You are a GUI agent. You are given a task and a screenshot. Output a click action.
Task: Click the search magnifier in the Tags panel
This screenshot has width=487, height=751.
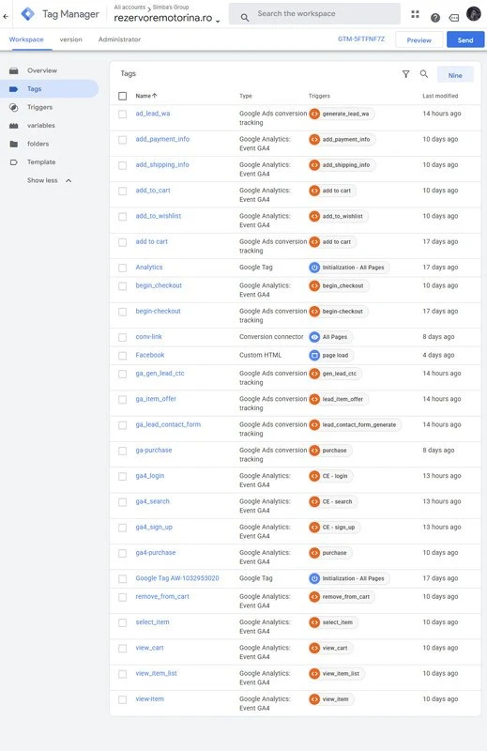pyautogui.click(x=424, y=74)
